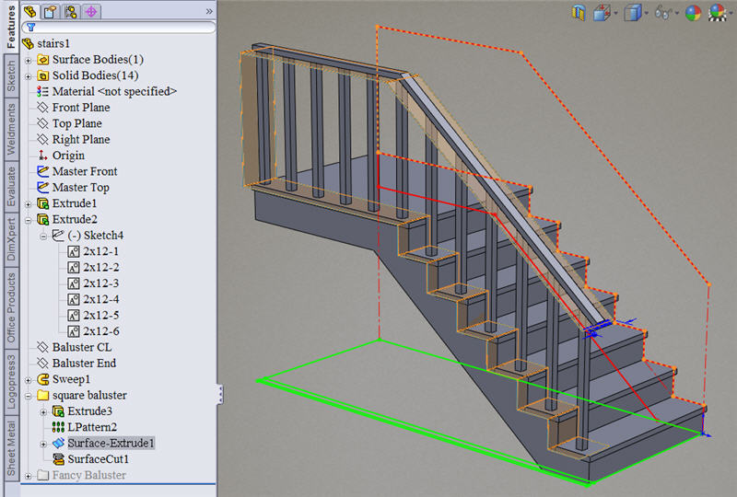This screenshot has height=497, width=737.
Task: Collapse the Extrude2 feature node
Action: pos(29,220)
